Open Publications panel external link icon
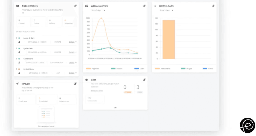 75,6
